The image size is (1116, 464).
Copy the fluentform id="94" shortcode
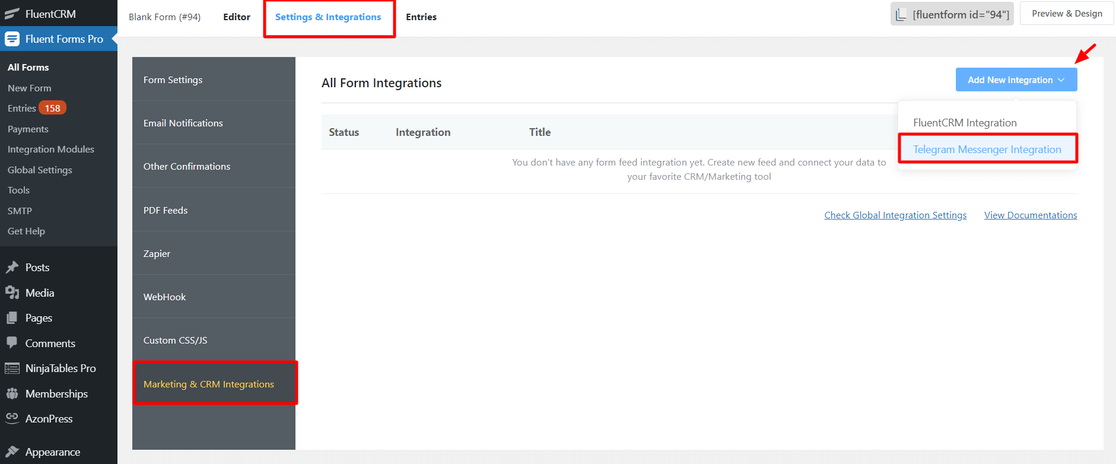(x=952, y=14)
